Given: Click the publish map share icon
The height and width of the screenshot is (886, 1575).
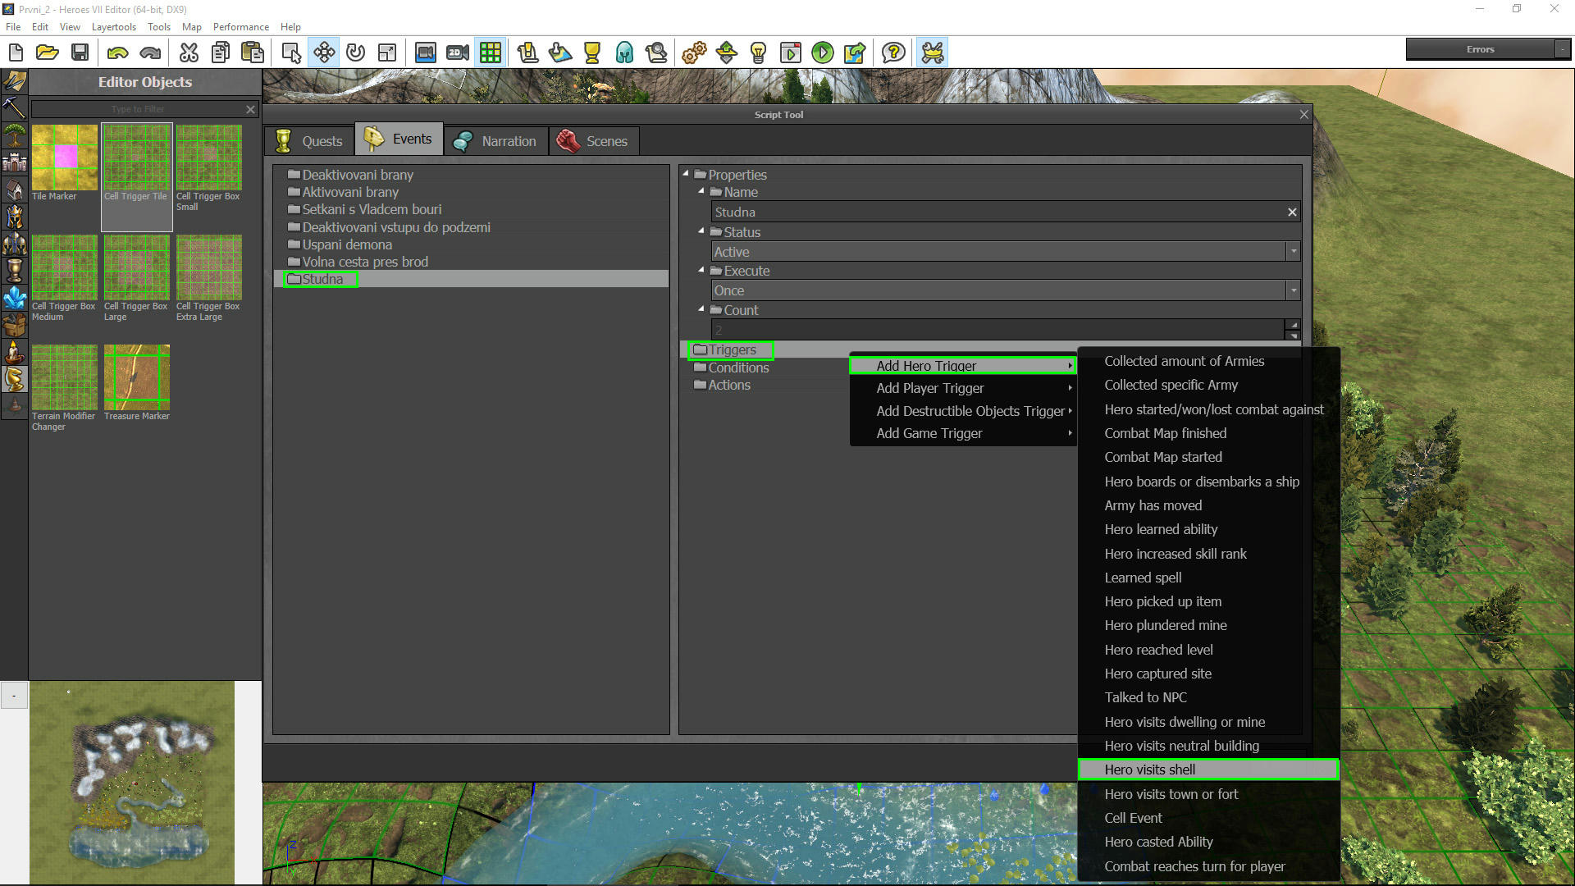Looking at the screenshot, I should click(854, 53).
